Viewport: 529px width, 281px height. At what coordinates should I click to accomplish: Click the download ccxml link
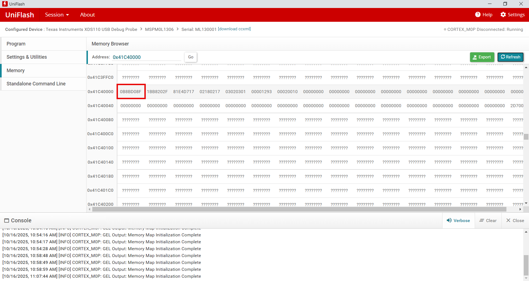point(234,29)
